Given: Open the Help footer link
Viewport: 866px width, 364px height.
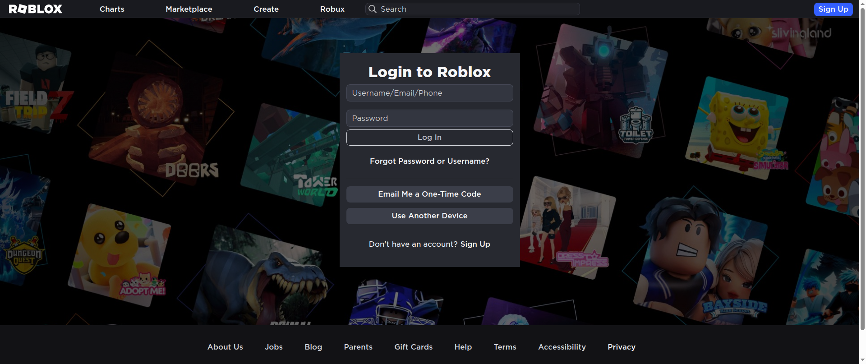Looking at the screenshot, I should 463,347.
